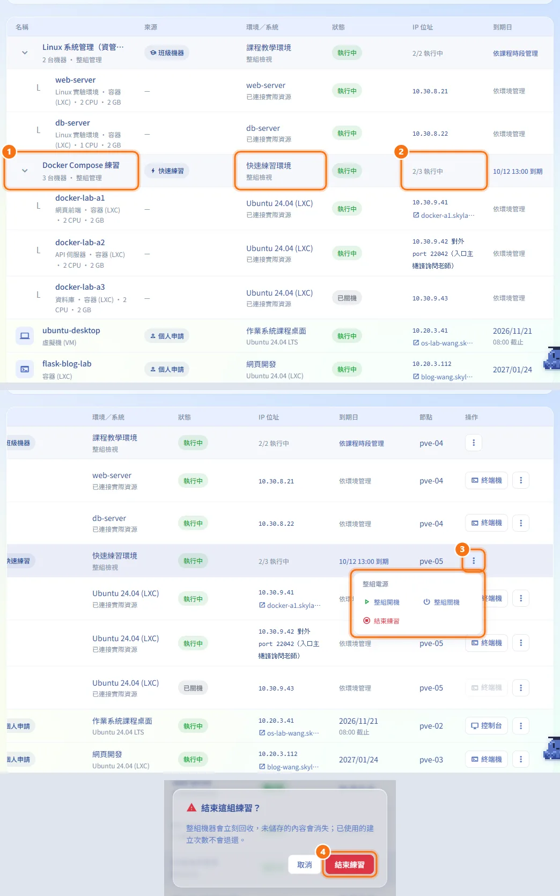Image resolution: width=560 pixels, height=896 pixels.
Task: Click the docker-lab-a1 machine name
Action: point(80,198)
